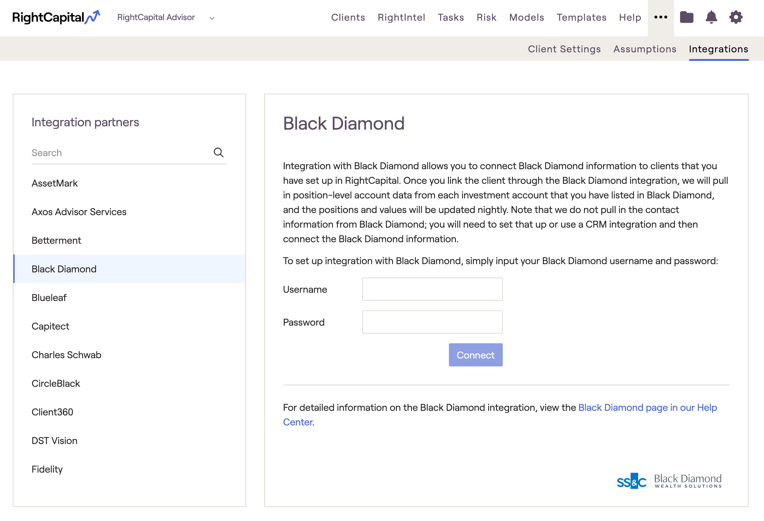Open Risk menu
The image size is (764, 521).
click(x=487, y=17)
